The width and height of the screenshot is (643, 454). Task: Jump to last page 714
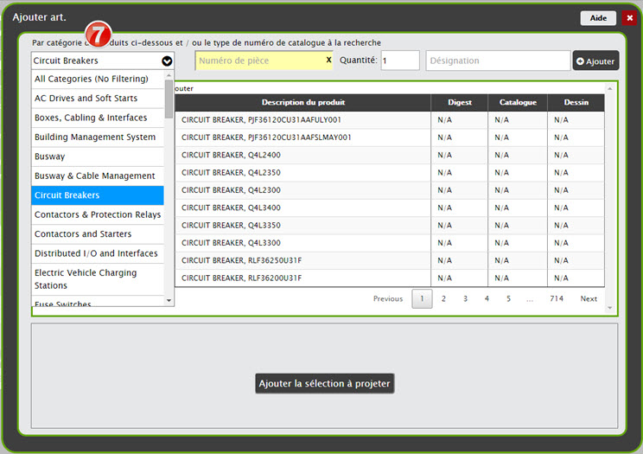(557, 299)
